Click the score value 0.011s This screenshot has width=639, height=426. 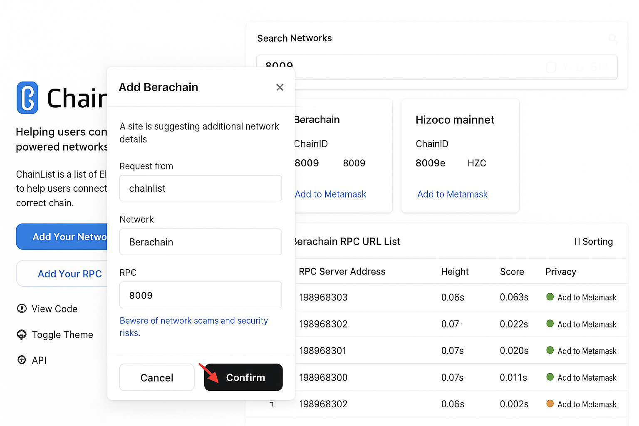513,377
